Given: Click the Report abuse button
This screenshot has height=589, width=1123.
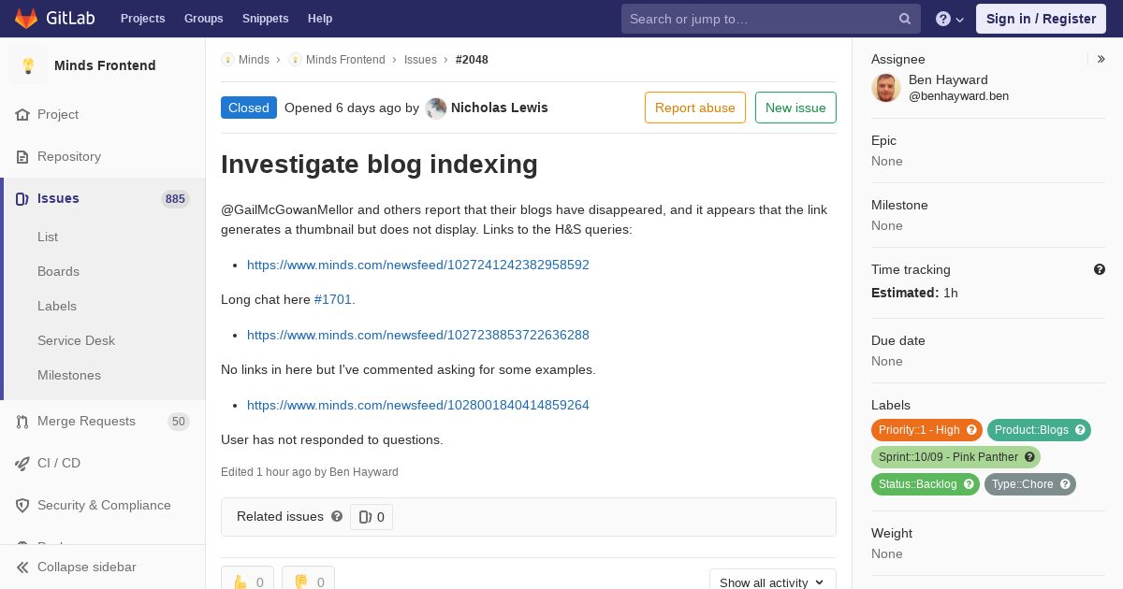Looking at the screenshot, I should tap(695, 108).
